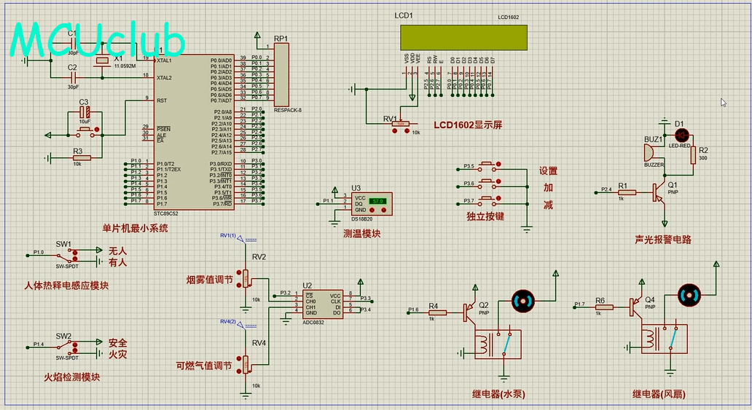
Task: Click the BUZ1 buzzer component
Action: tap(649, 153)
